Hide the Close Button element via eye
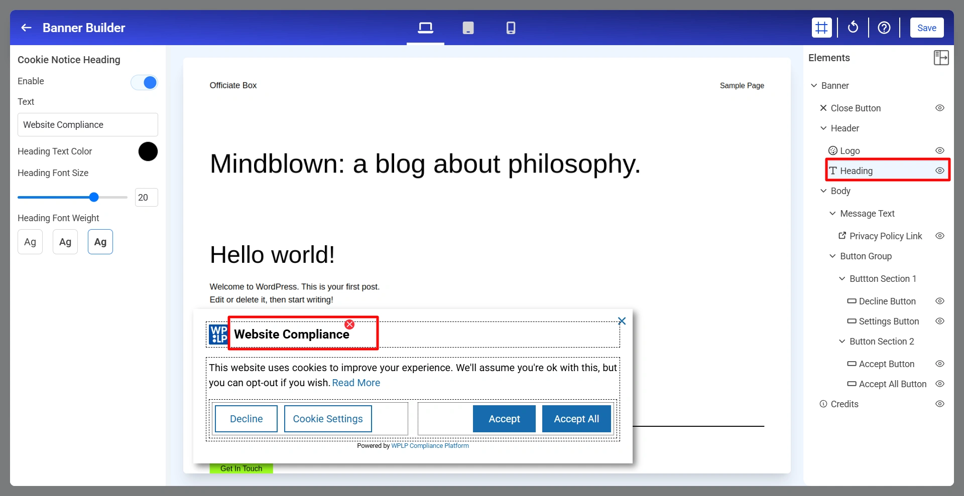This screenshot has height=496, width=964. pyautogui.click(x=940, y=108)
